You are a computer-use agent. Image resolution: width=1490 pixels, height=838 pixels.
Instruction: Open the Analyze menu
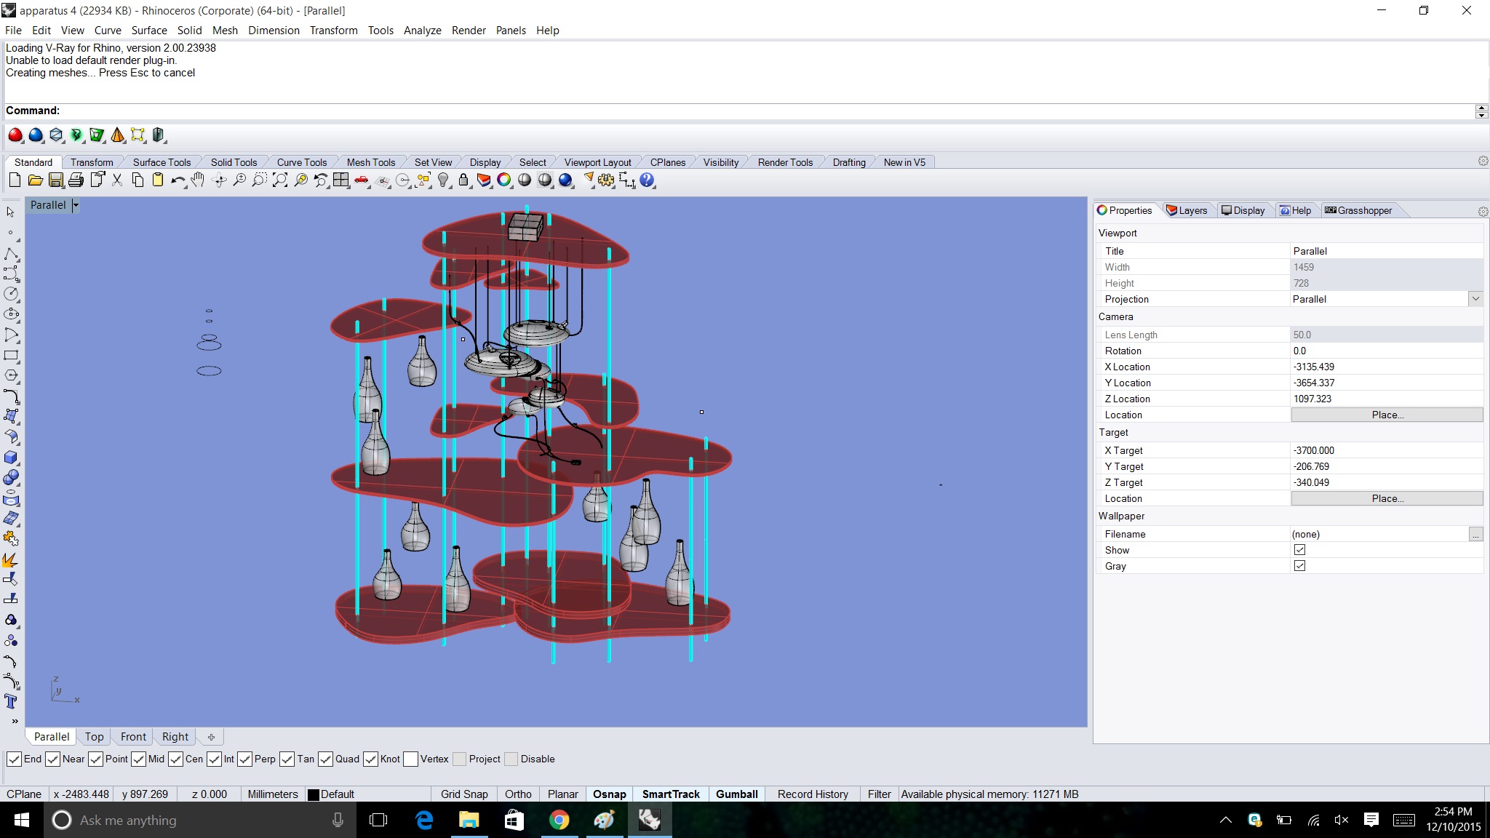(422, 31)
